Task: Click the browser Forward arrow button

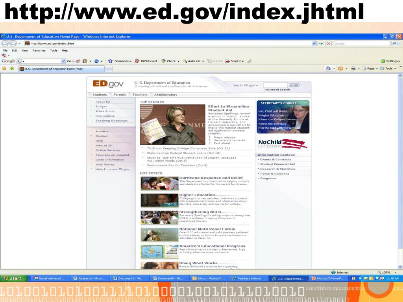Action: click(x=13, y=43)
